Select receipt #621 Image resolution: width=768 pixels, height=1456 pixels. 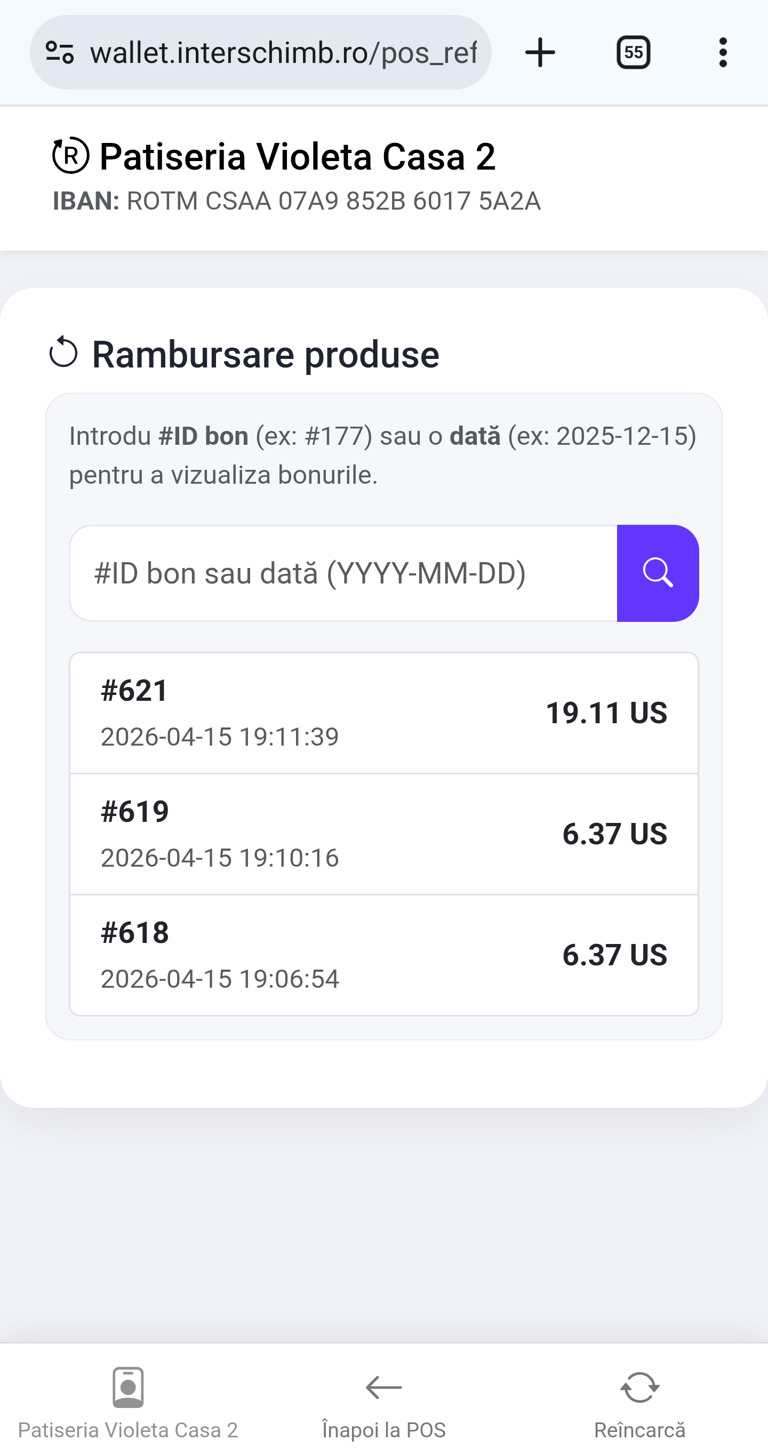[x=383, y=713]
